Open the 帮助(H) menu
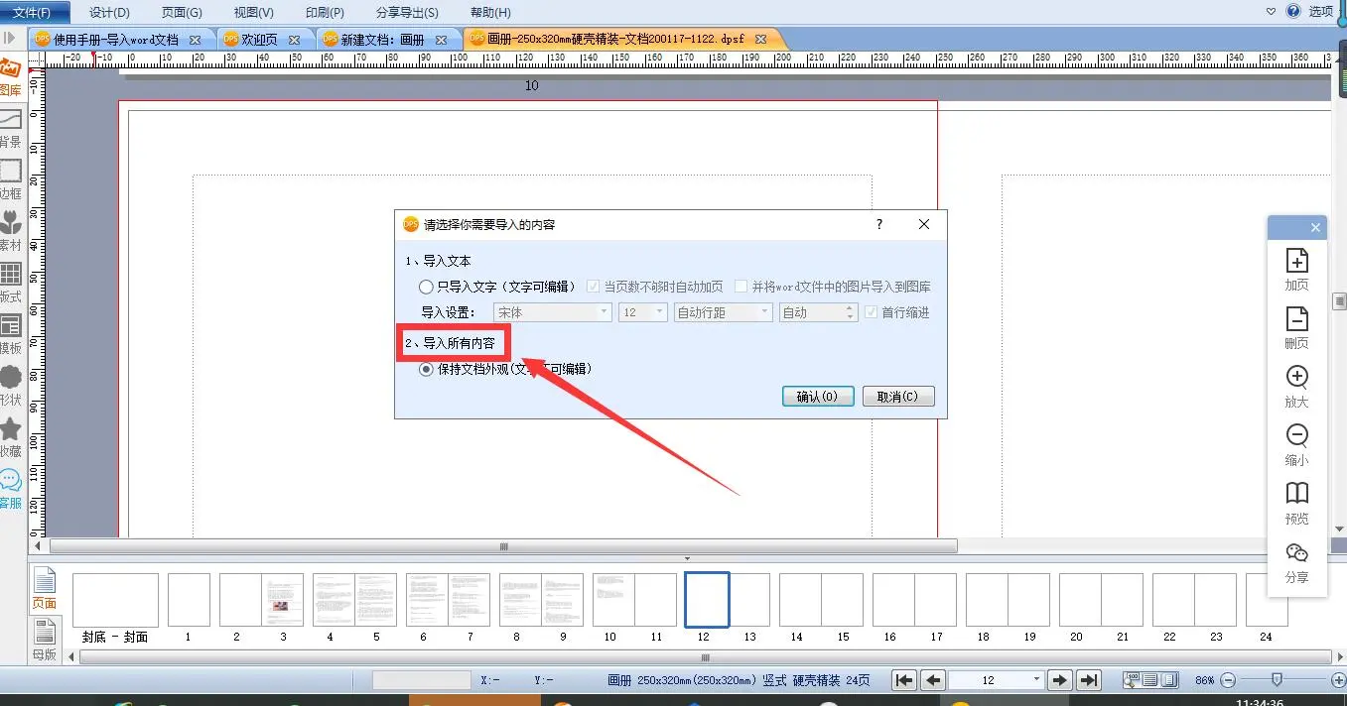The image size is (1347, 706). [490, 12]
